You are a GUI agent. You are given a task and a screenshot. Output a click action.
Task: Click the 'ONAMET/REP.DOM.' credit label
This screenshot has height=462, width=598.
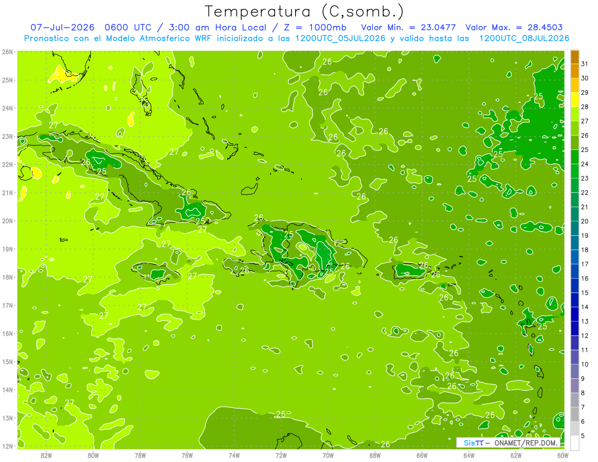(526, 443)
